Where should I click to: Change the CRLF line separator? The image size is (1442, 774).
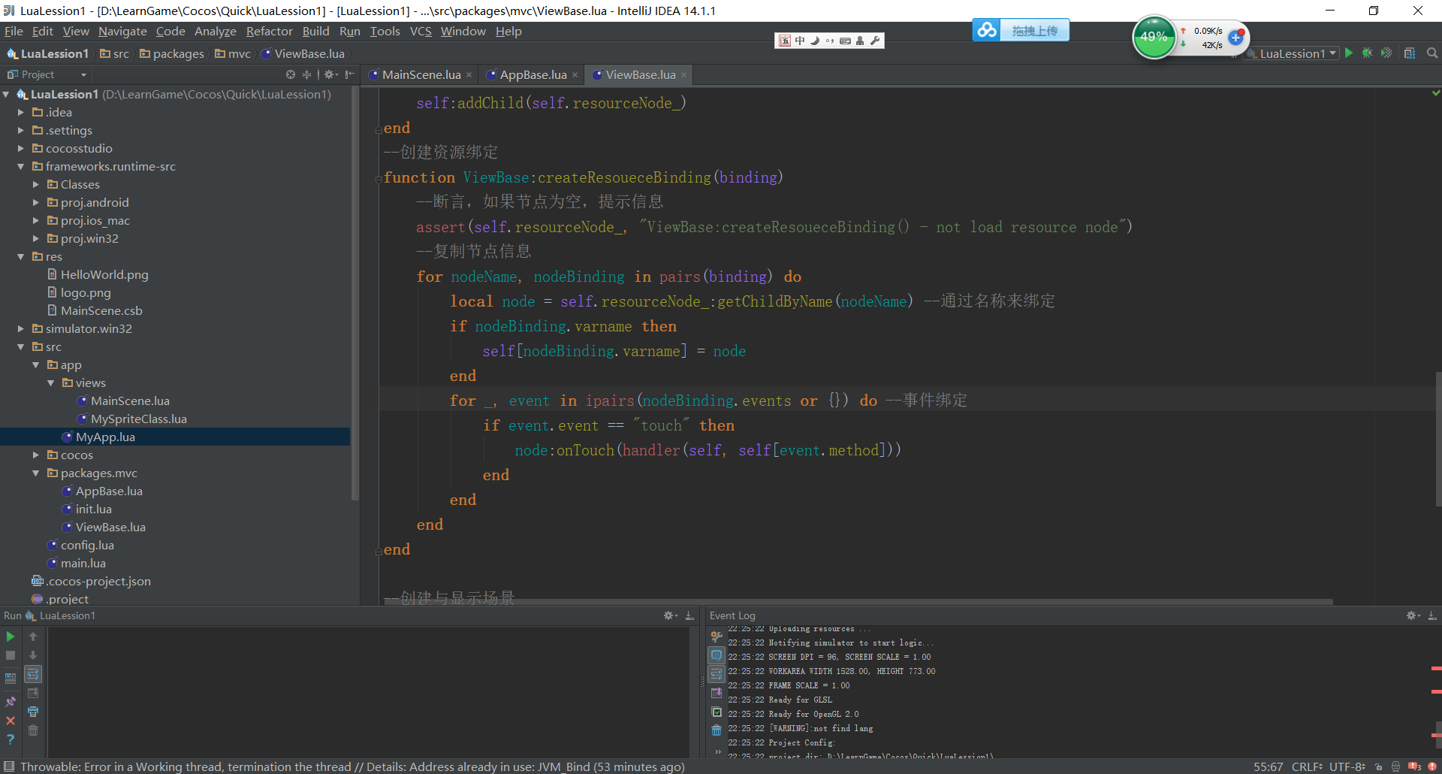point(1308,766)
